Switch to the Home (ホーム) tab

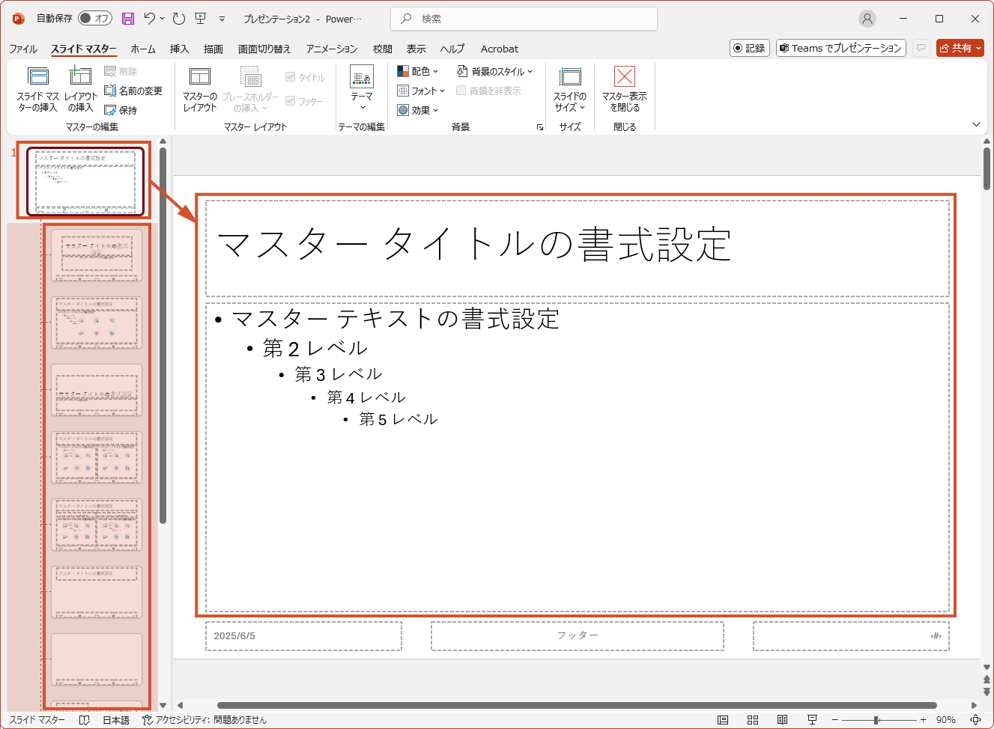click(x=143, y=49)
